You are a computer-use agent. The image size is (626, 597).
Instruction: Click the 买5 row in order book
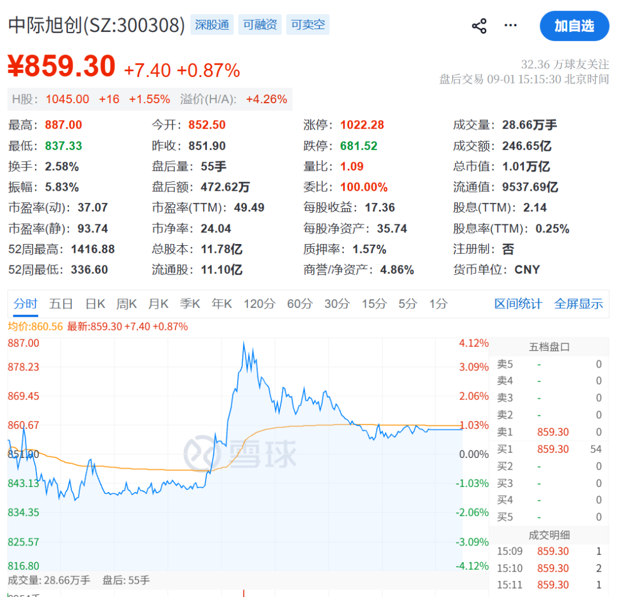point(549,517)
